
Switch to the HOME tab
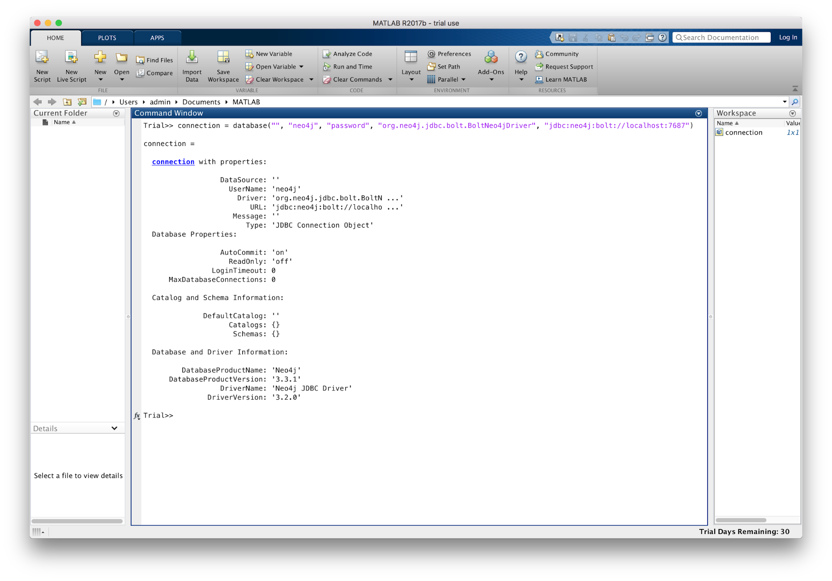click(55, 38)
